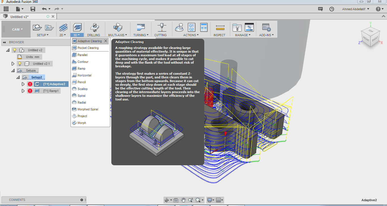Click the Setup Sheet icon
This screenshot has height=206, width=387.
[204, 27]
